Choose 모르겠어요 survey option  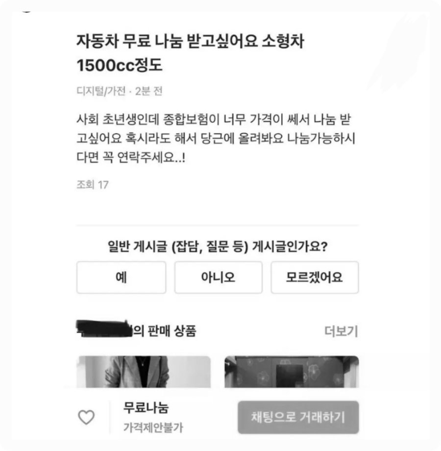point(315,277)
